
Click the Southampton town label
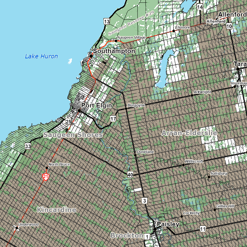tap(114, 51)
